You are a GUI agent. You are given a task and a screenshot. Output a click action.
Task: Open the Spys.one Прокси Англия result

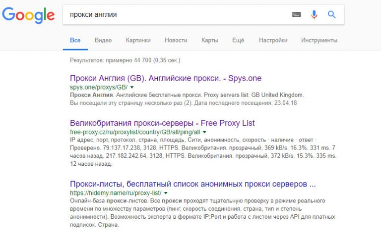coord(166,78)
